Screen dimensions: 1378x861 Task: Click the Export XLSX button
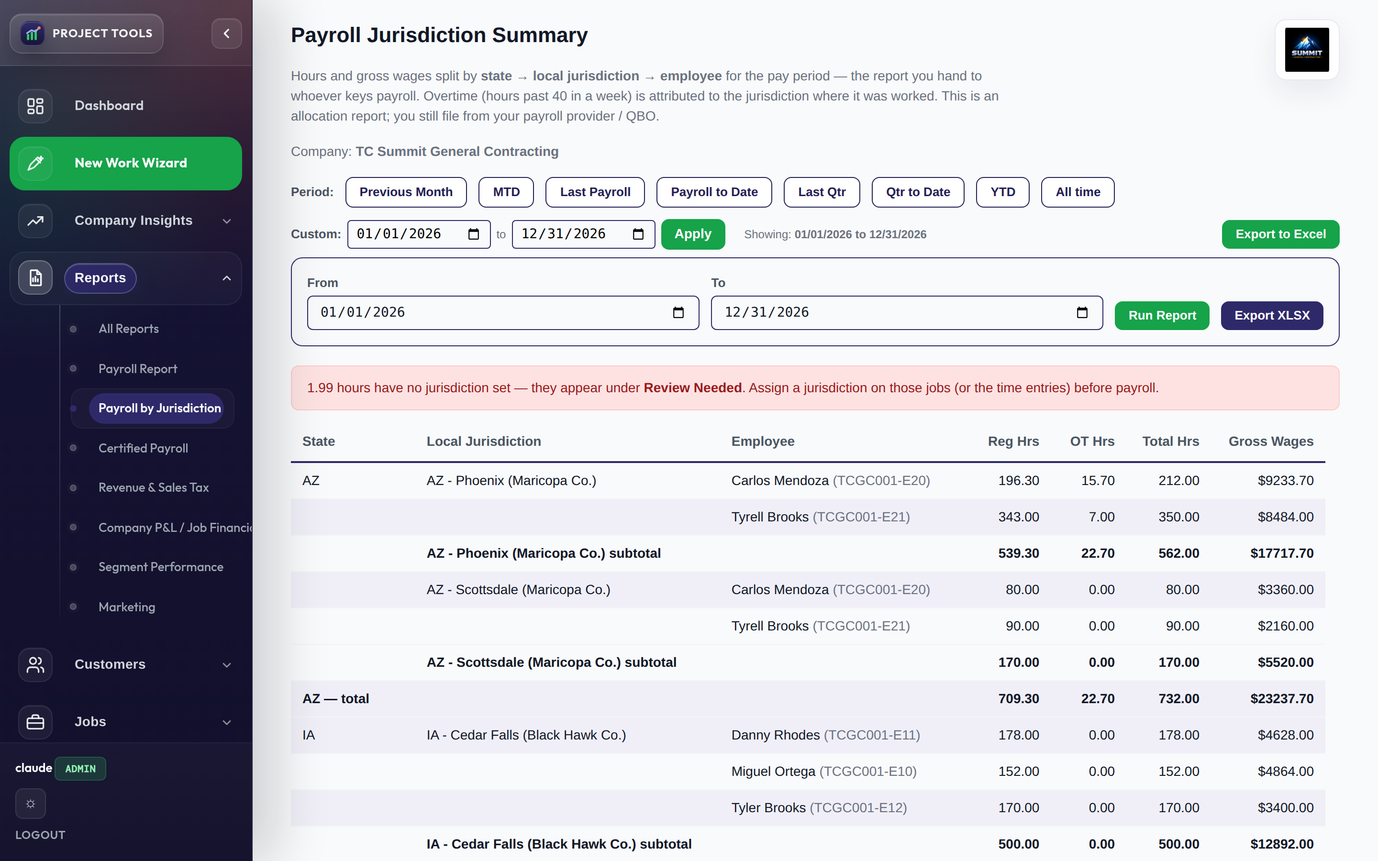(1272, 316)
